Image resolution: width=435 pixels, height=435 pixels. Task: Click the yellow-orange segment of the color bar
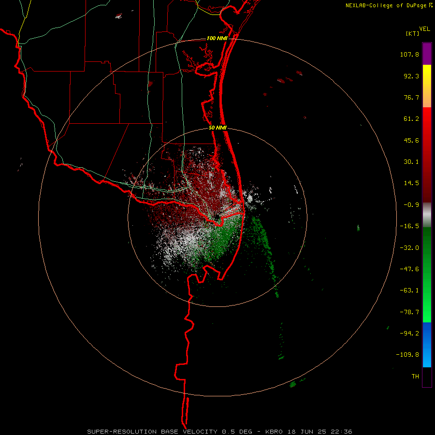(427, 86)
